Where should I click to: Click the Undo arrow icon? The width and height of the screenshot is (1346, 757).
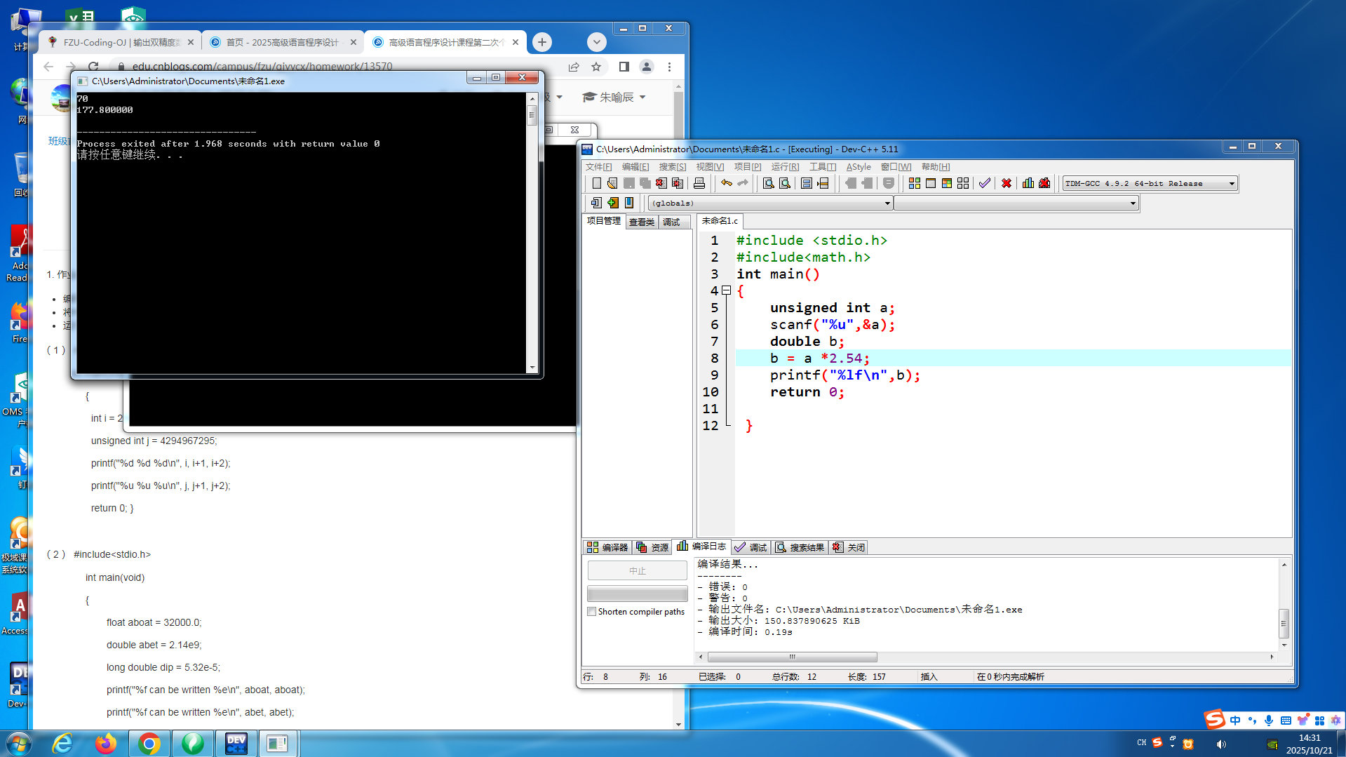tap(727, 183)
